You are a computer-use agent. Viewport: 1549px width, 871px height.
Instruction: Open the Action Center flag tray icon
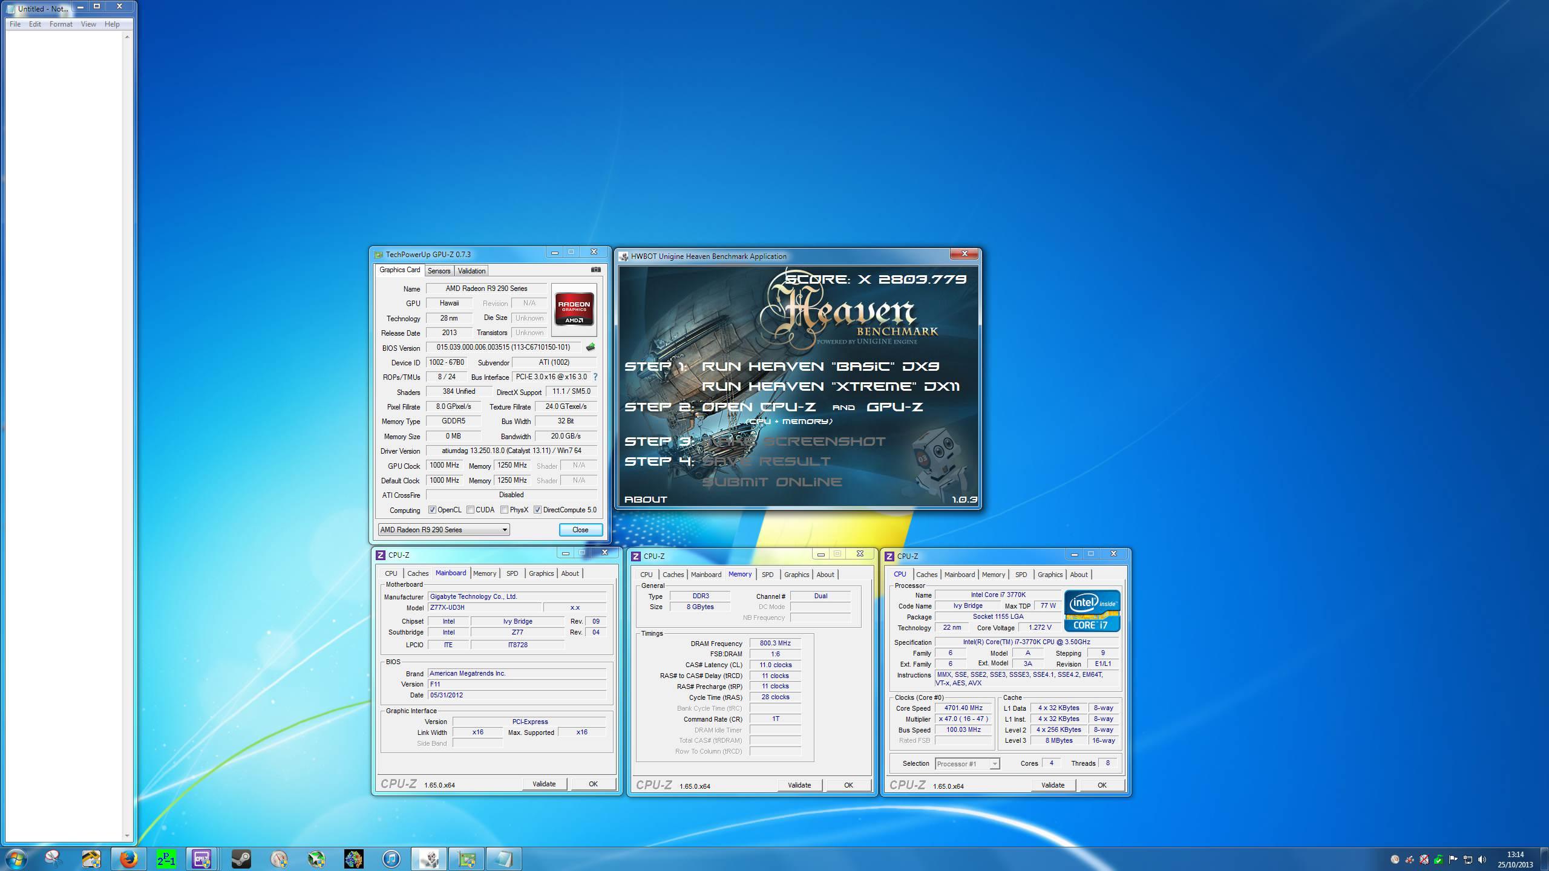tap(1453, 860)
